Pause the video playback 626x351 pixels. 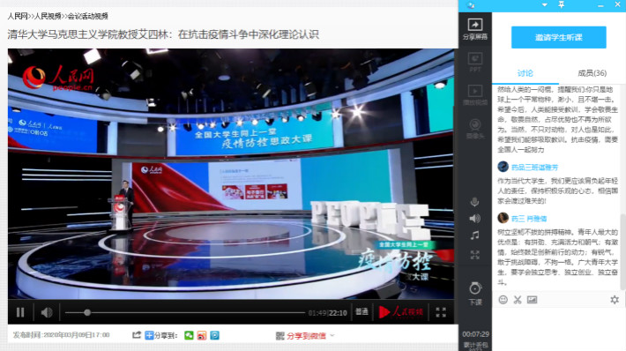click(20, 312)
